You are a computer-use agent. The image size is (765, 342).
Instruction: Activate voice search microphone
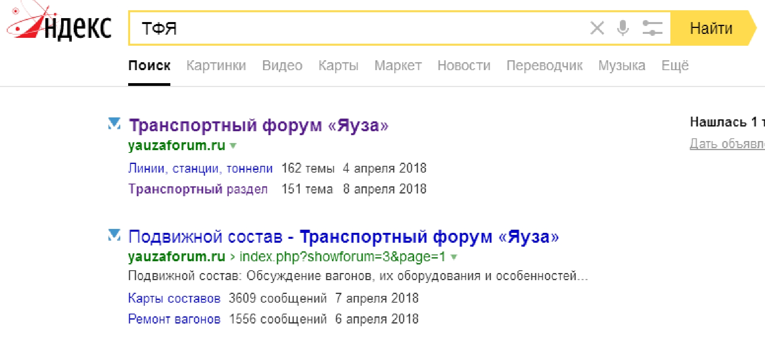pyautogui.click(x=623, y=28)
